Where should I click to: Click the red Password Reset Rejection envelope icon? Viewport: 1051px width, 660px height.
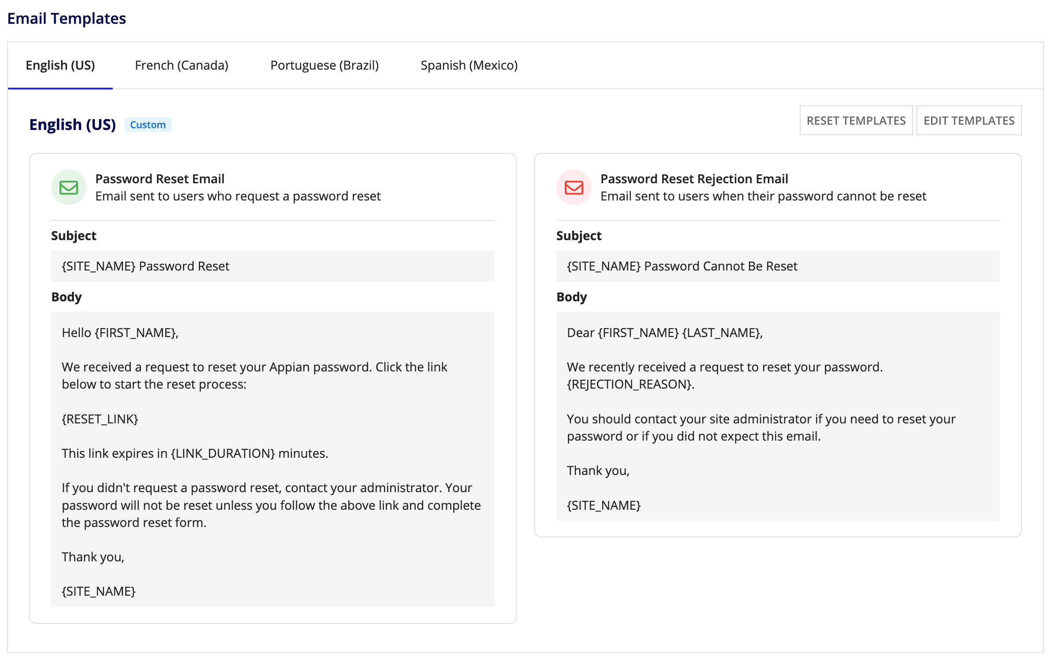[x=574, y=187]
